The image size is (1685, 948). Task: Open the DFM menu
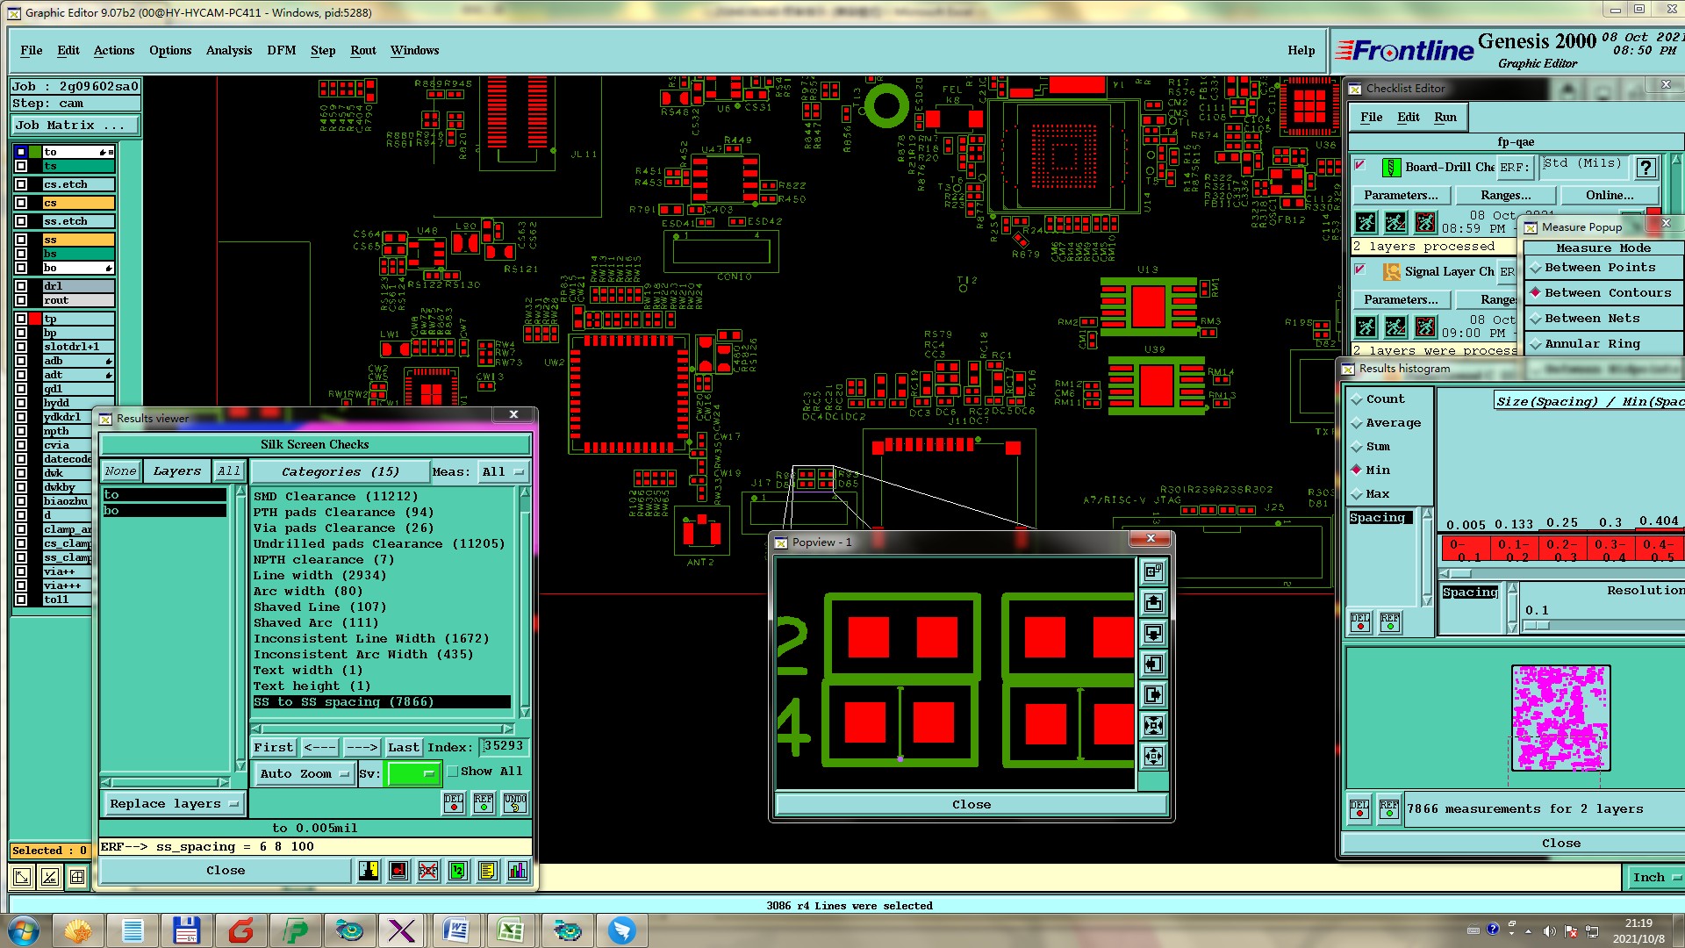pyautogui.click(x=281, y=50)
